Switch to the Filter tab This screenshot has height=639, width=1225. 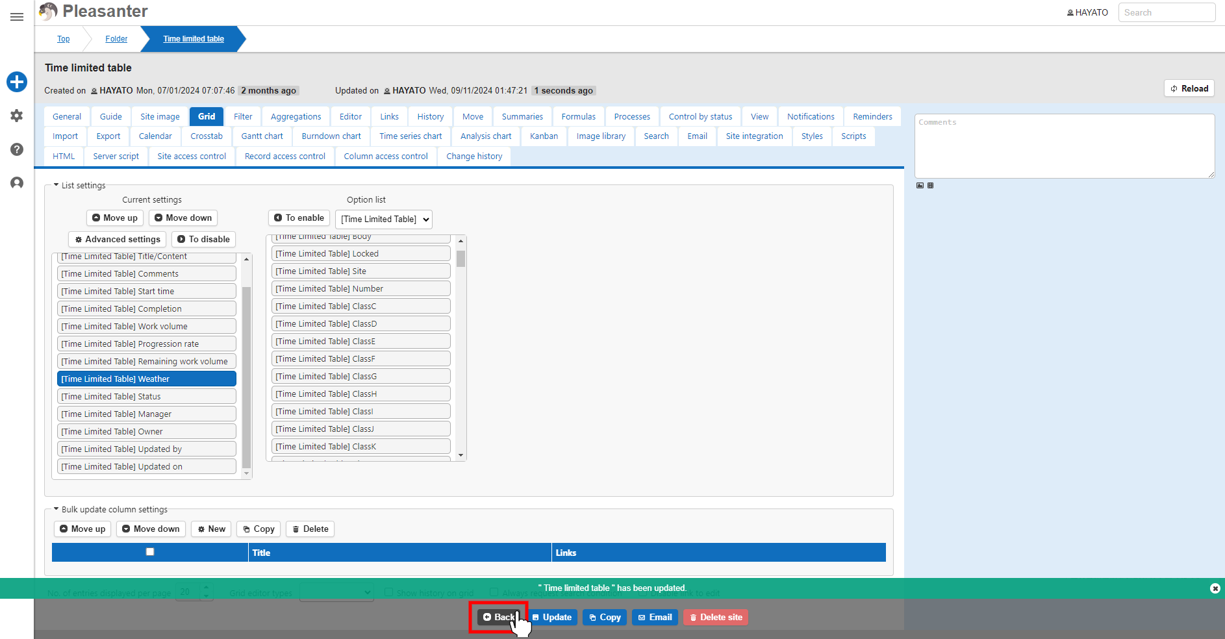pos(243,117)
